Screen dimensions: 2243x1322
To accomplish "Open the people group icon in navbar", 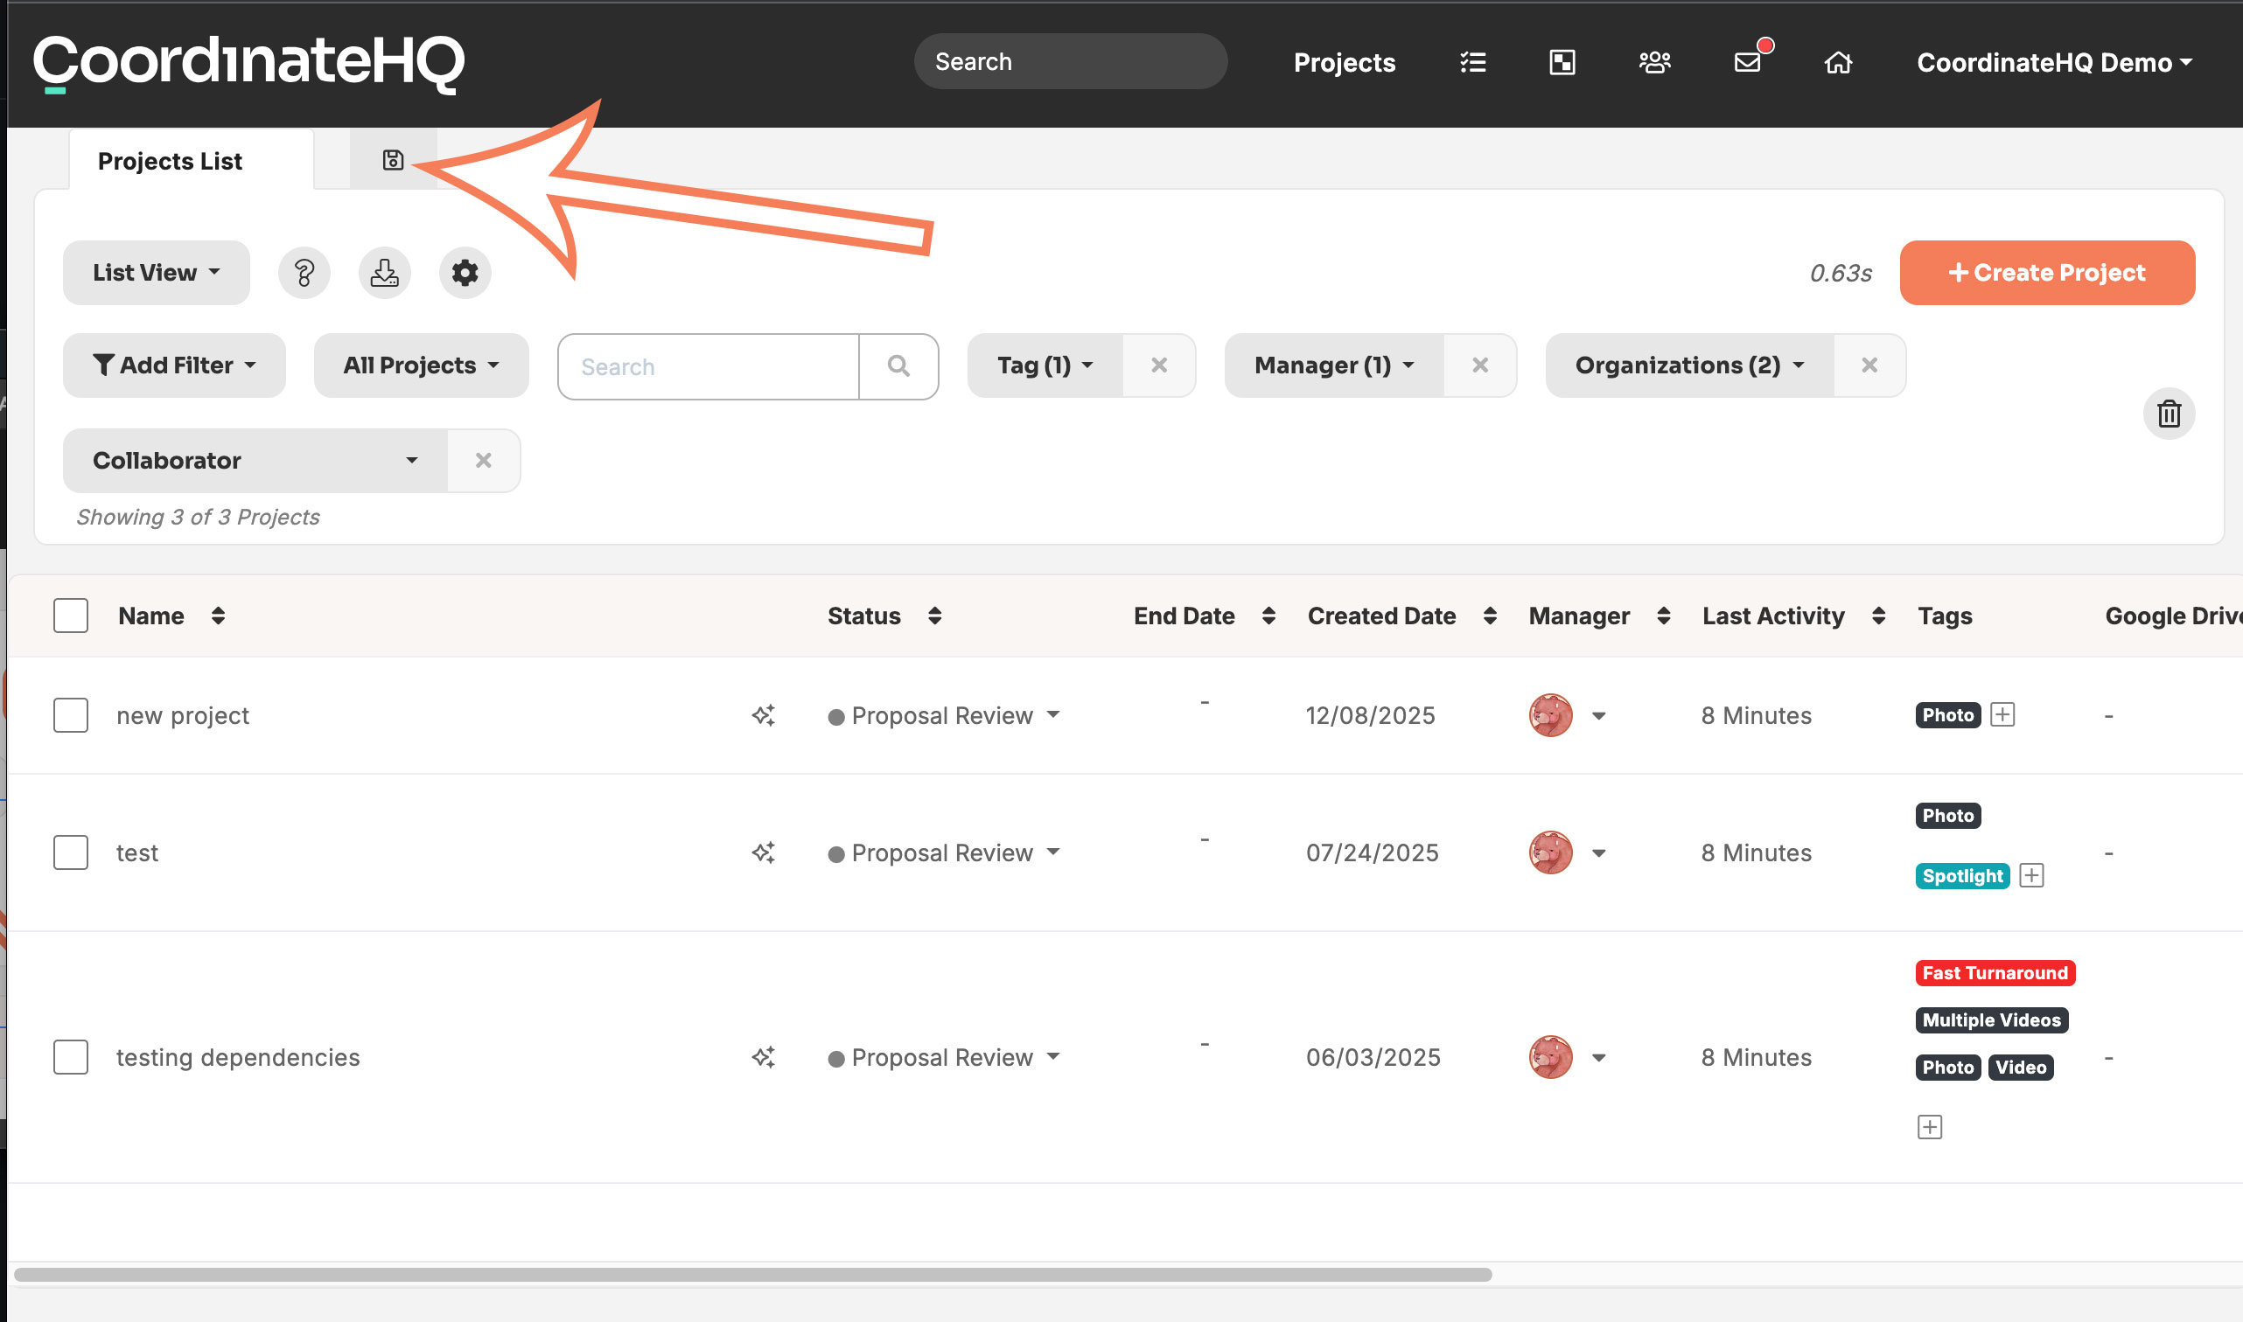I will (x=1655, y=62).
